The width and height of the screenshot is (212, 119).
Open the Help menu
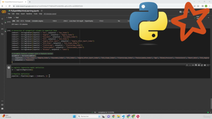point(40,14)
